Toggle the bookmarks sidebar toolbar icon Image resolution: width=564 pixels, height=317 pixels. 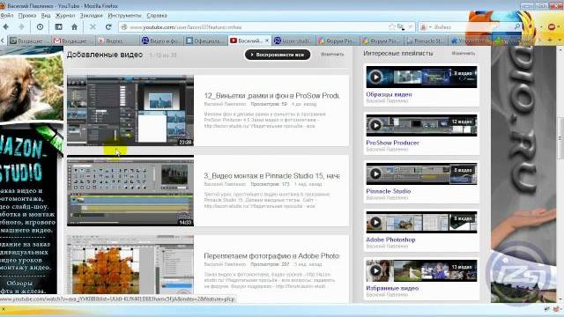coord(58,27)
